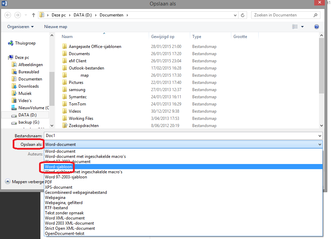Choose Strict Open XML-document file type

pos(183,228)
